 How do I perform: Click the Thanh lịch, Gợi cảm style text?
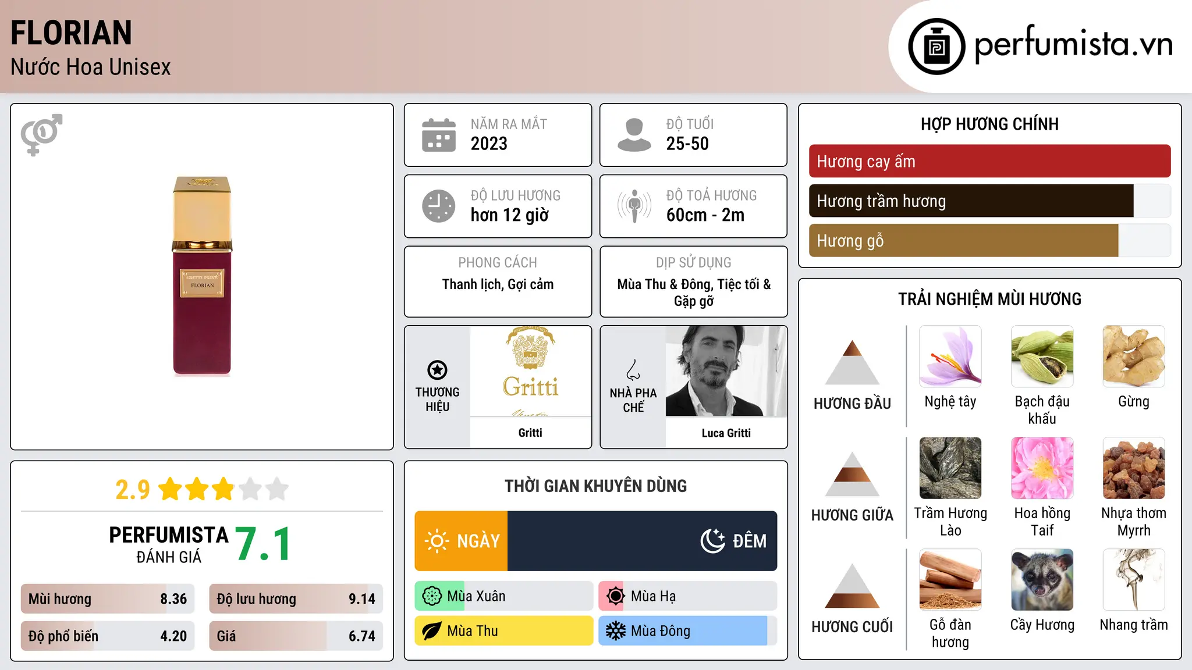point(498,284)
